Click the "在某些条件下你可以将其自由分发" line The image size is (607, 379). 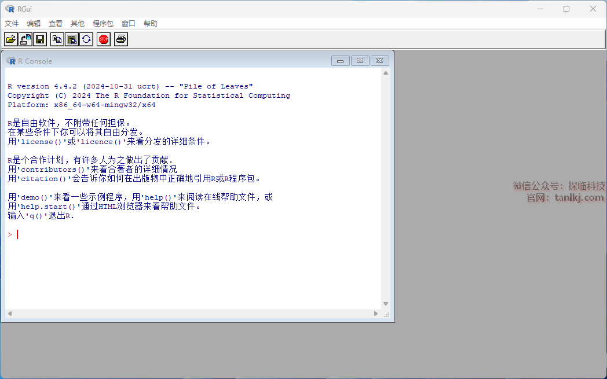[x=76, y=133]
